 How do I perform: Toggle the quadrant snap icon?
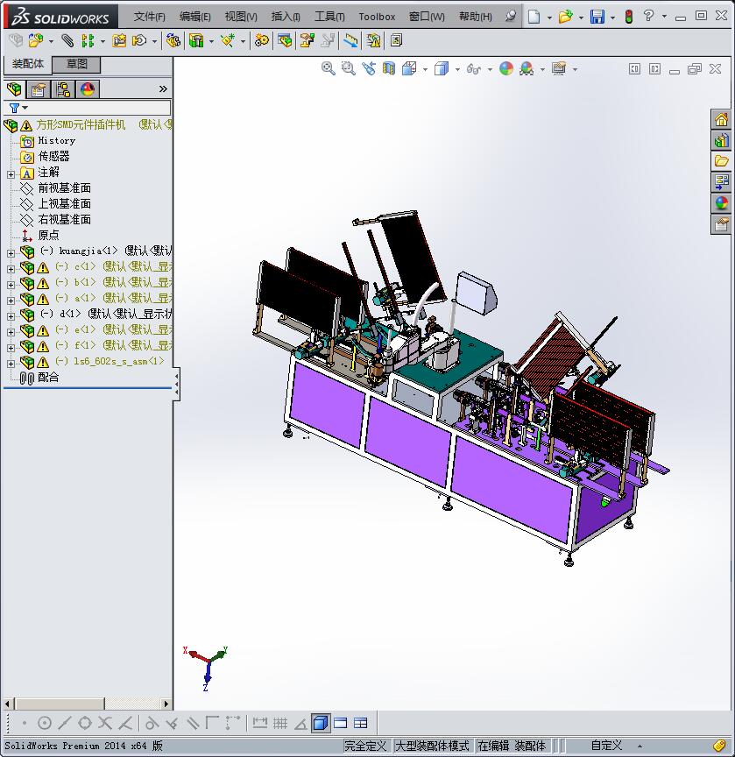[x=85, y=723]
